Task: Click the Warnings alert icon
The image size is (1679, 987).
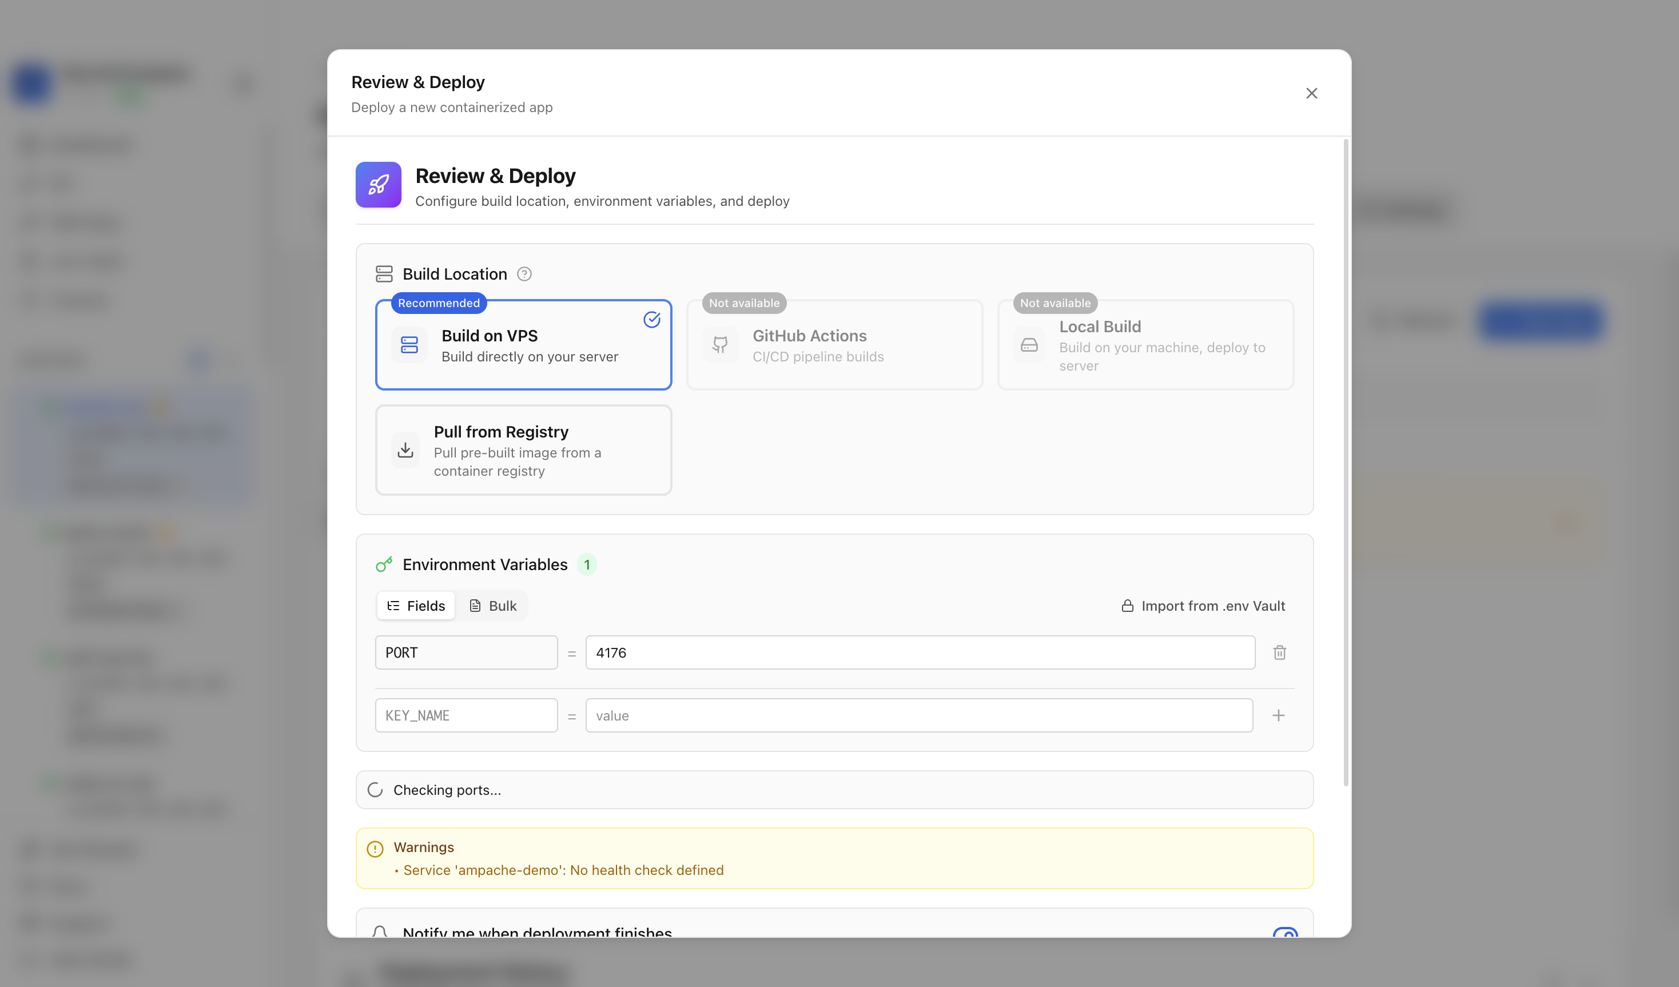Action: pos(375,849)
